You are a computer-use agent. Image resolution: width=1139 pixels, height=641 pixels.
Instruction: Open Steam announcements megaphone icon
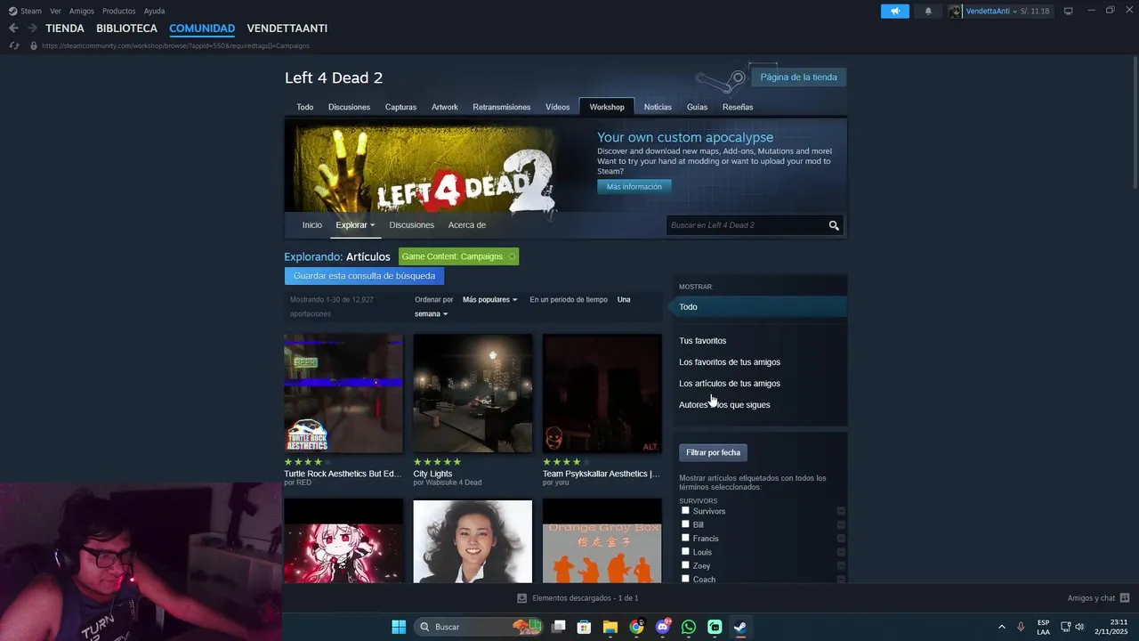point(895,12)
